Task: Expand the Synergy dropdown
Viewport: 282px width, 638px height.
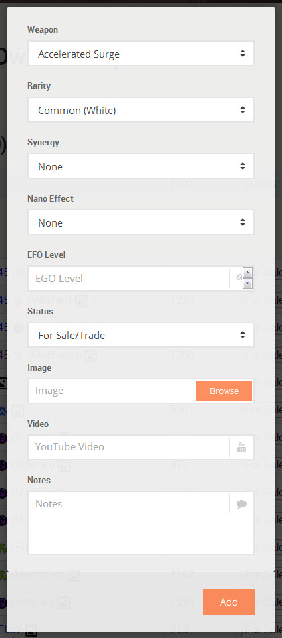Action: pyautogui.click(x=141, y=166)
